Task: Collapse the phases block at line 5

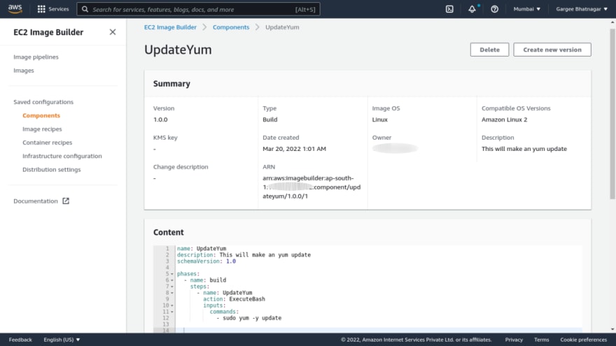Action: click(172, 274)
